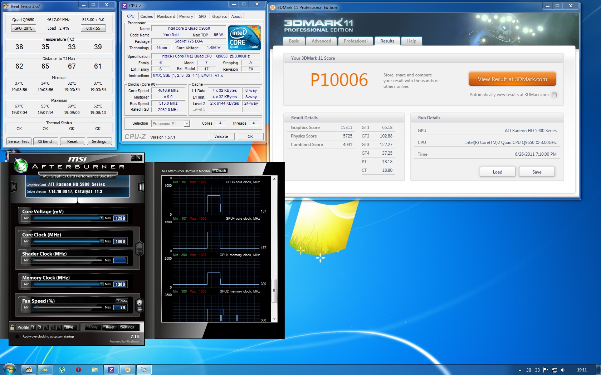The height and width of the screenshot is (375, 601).
Task: Click the Afterburner Reset button
Action: coord(110,327)
